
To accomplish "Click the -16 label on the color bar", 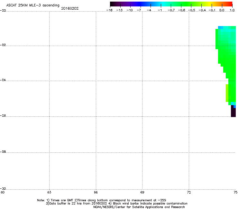I will pos(109,10).
